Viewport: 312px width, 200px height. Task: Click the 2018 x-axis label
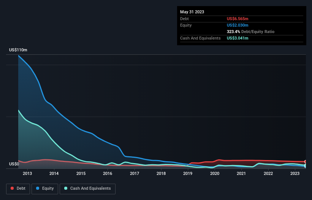161,173
